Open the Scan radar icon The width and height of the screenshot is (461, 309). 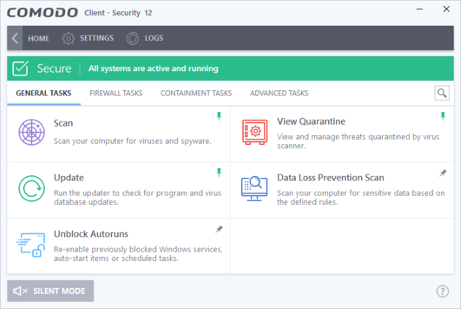click(x=32, y=132)
